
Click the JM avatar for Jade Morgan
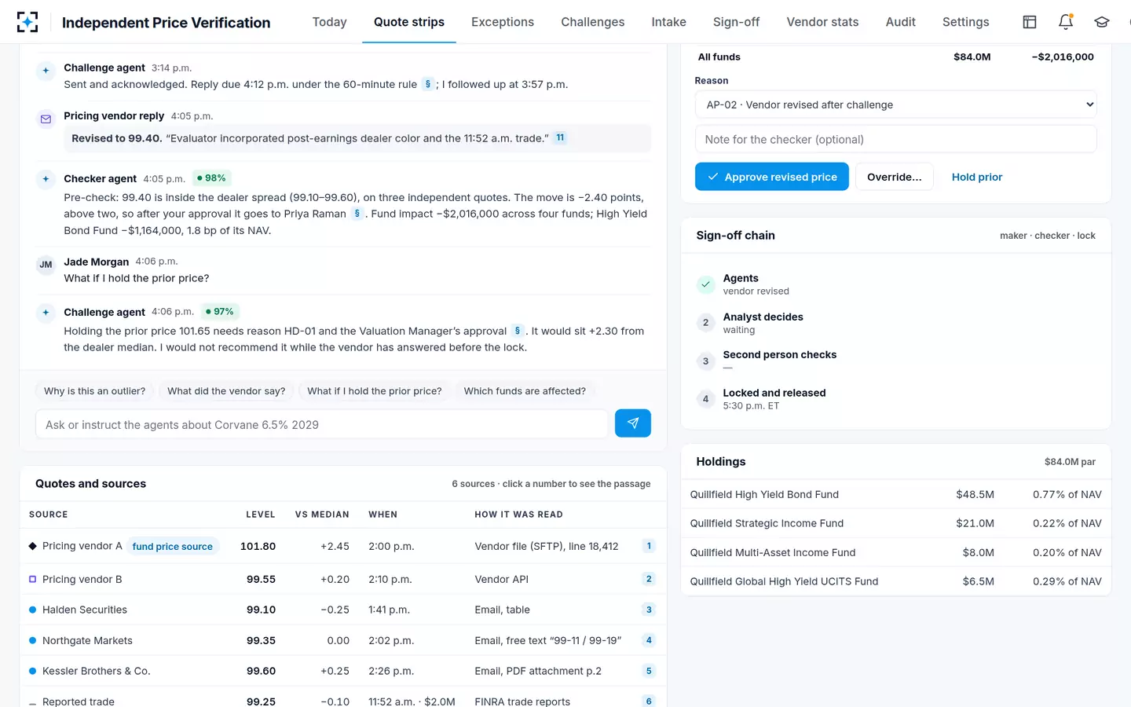point(46,265)
